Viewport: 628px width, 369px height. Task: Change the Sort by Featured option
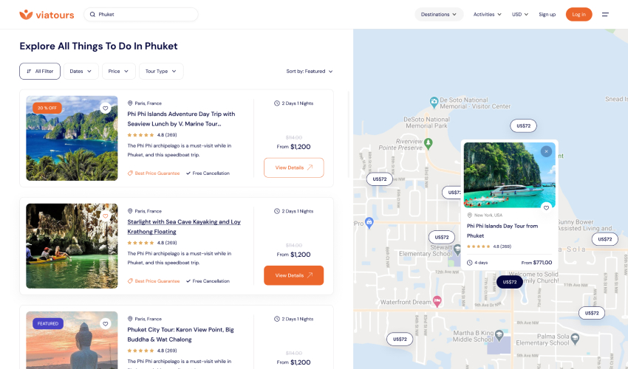[x=310, y=72]
